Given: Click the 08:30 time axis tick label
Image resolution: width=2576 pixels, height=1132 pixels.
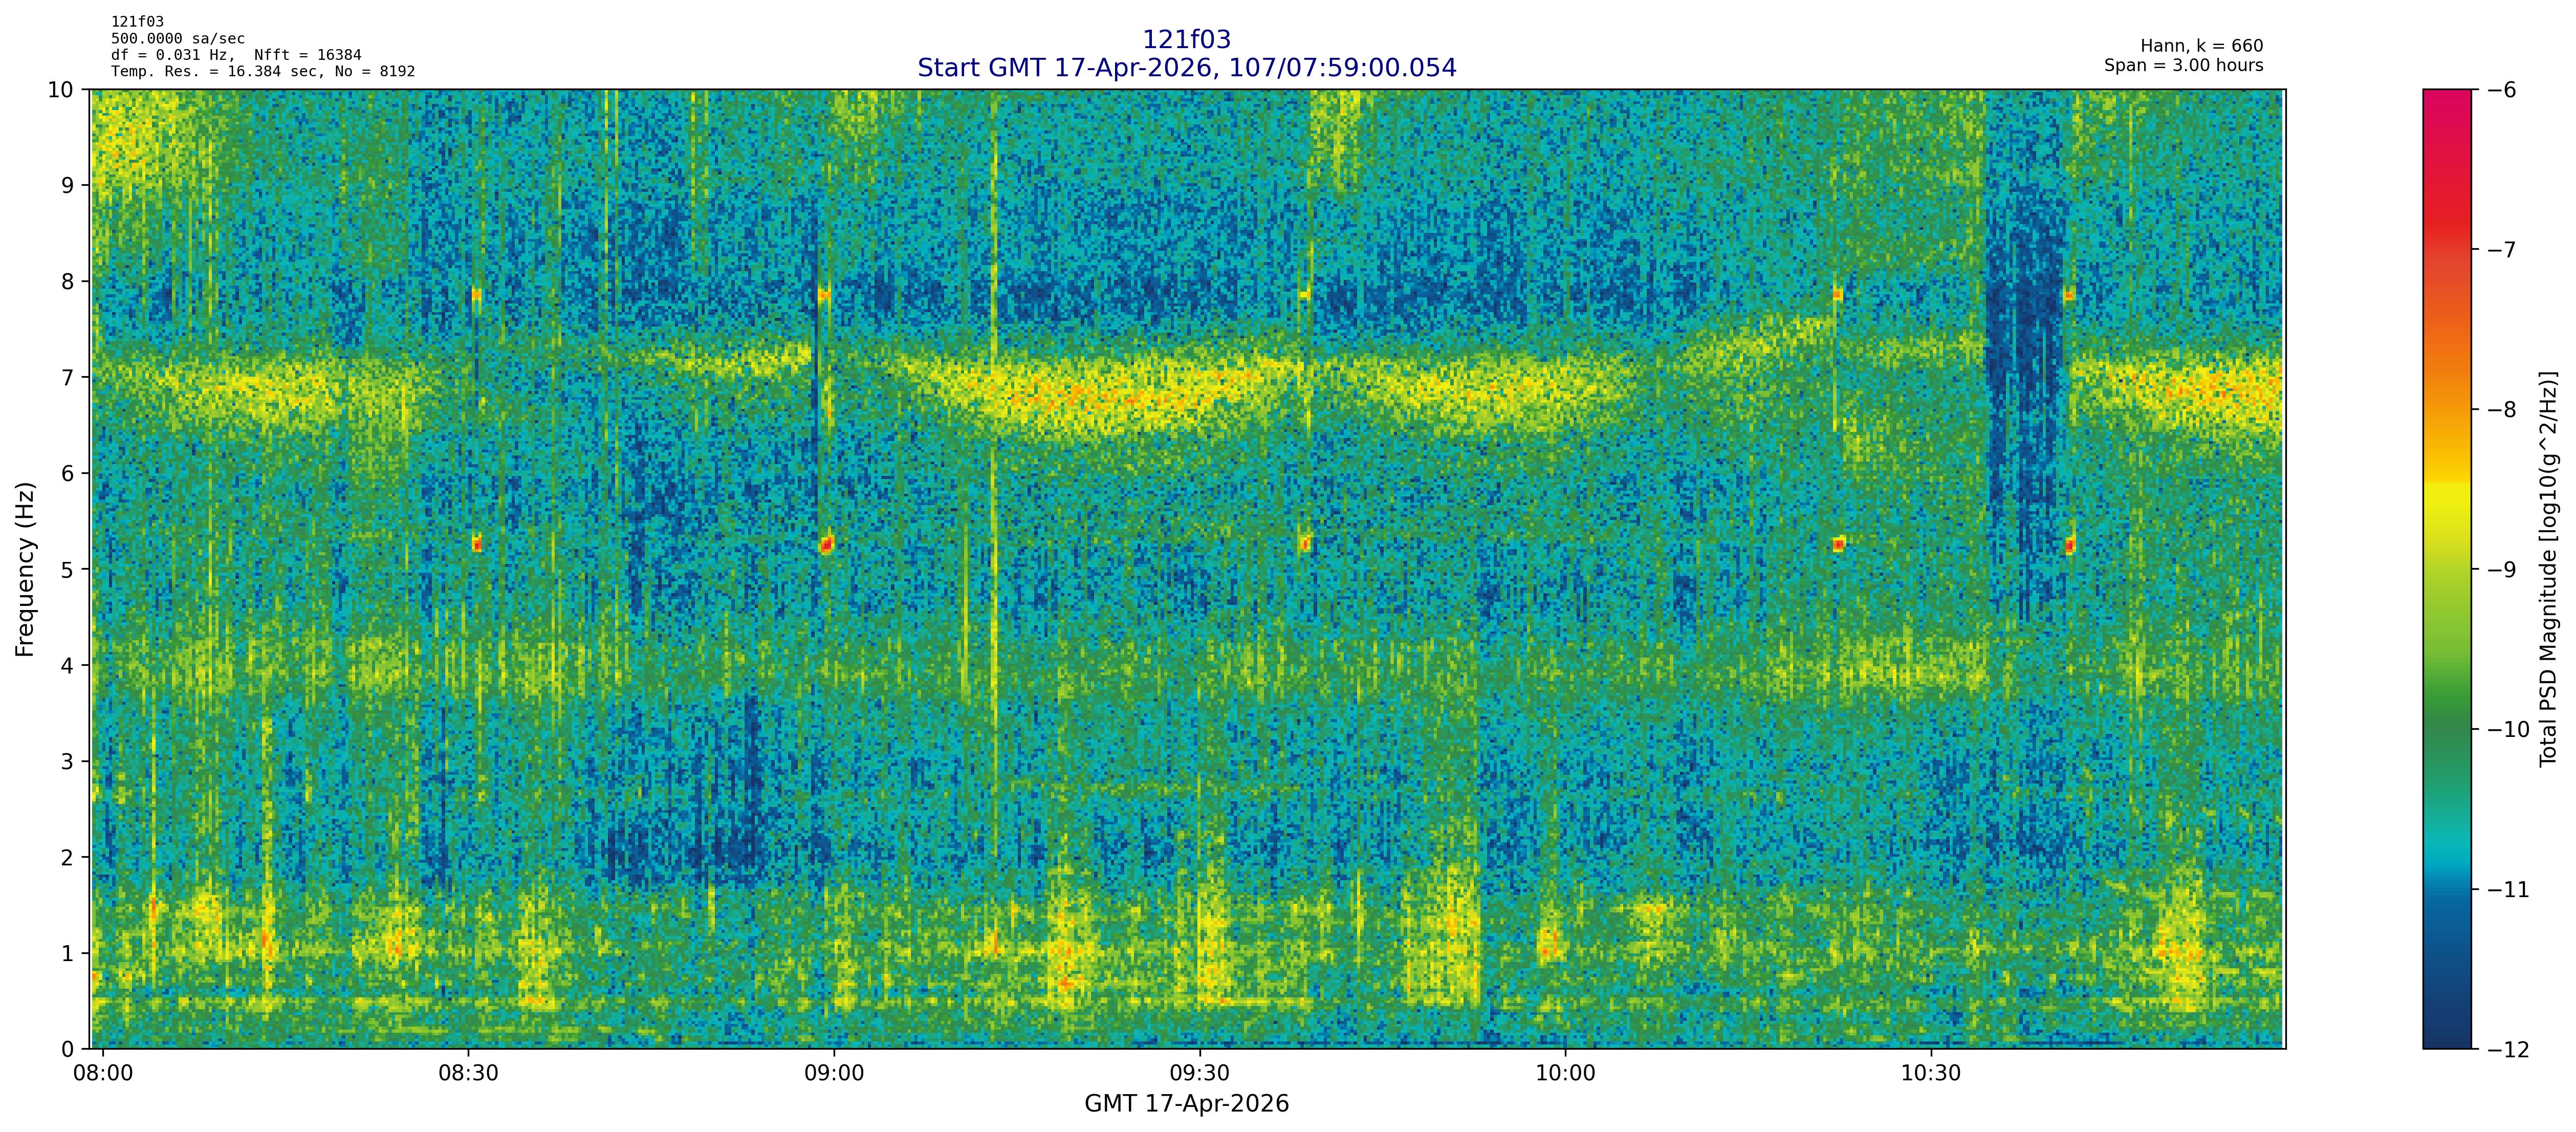Looking at the screenshot, I should 468,1073.
